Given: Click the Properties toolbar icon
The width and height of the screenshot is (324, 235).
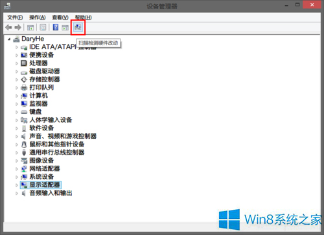Looking at the screenshot, I should (x=43, y=27).
